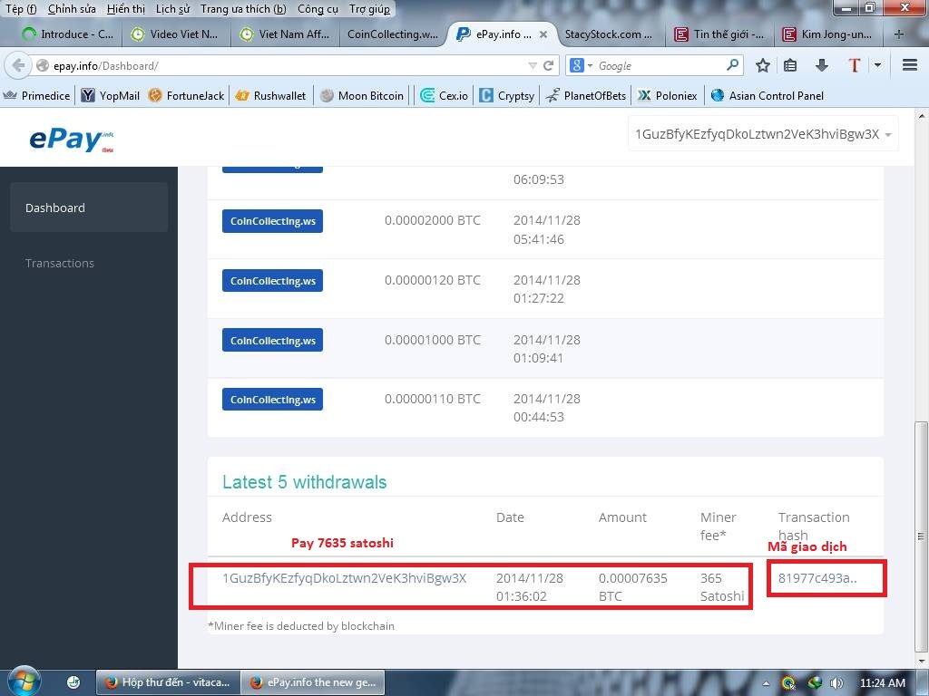Open the downloads arrow icon
The height and width of the screenshot is (696, 929).
pos(821,65)
